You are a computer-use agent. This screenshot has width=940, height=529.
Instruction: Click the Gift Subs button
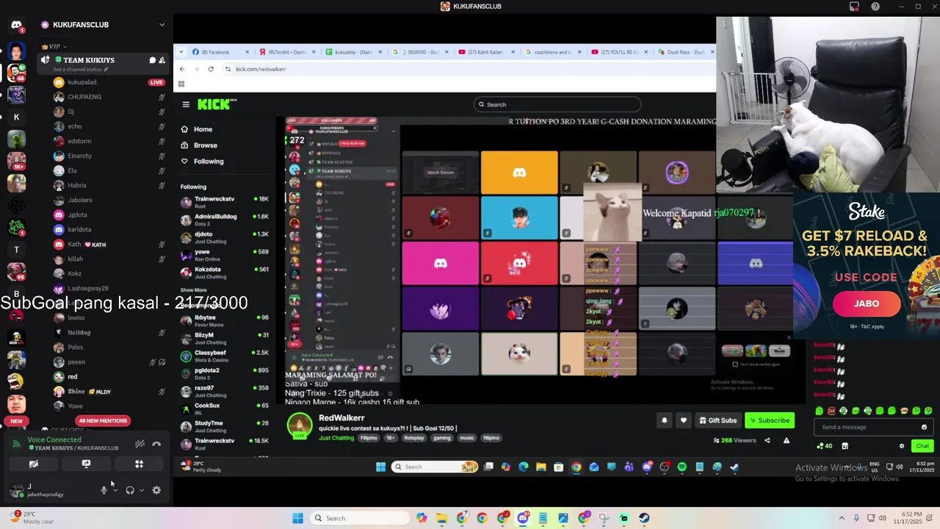717,420
